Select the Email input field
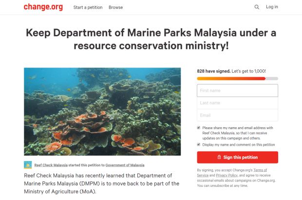Screen dimensions: 302x200 pyautogui.click(x=237, y=115)
